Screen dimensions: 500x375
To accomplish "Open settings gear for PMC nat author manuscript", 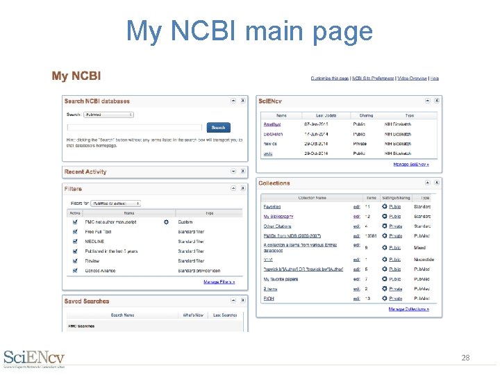I will click(166, 222).
